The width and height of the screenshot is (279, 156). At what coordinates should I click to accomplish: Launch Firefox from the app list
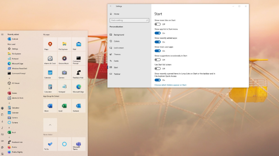(x=15, y=147)
